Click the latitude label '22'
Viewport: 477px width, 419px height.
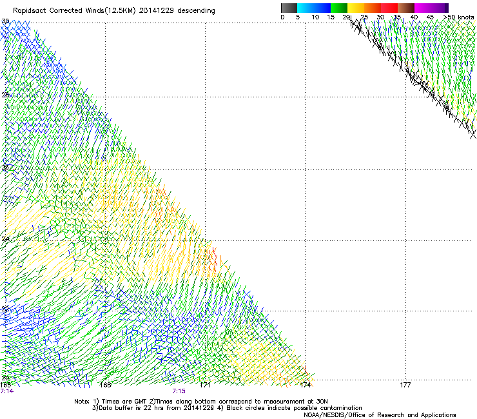5,309
